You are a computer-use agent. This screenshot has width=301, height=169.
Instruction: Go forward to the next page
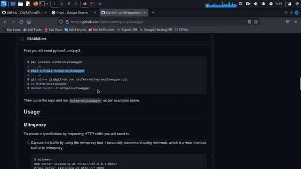(x=13, y=22)
